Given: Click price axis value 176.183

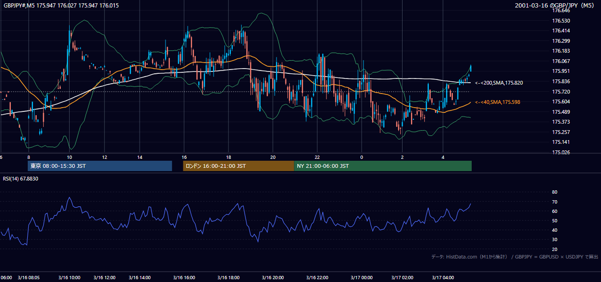Looking at the screenshot, I should point(561,51).
